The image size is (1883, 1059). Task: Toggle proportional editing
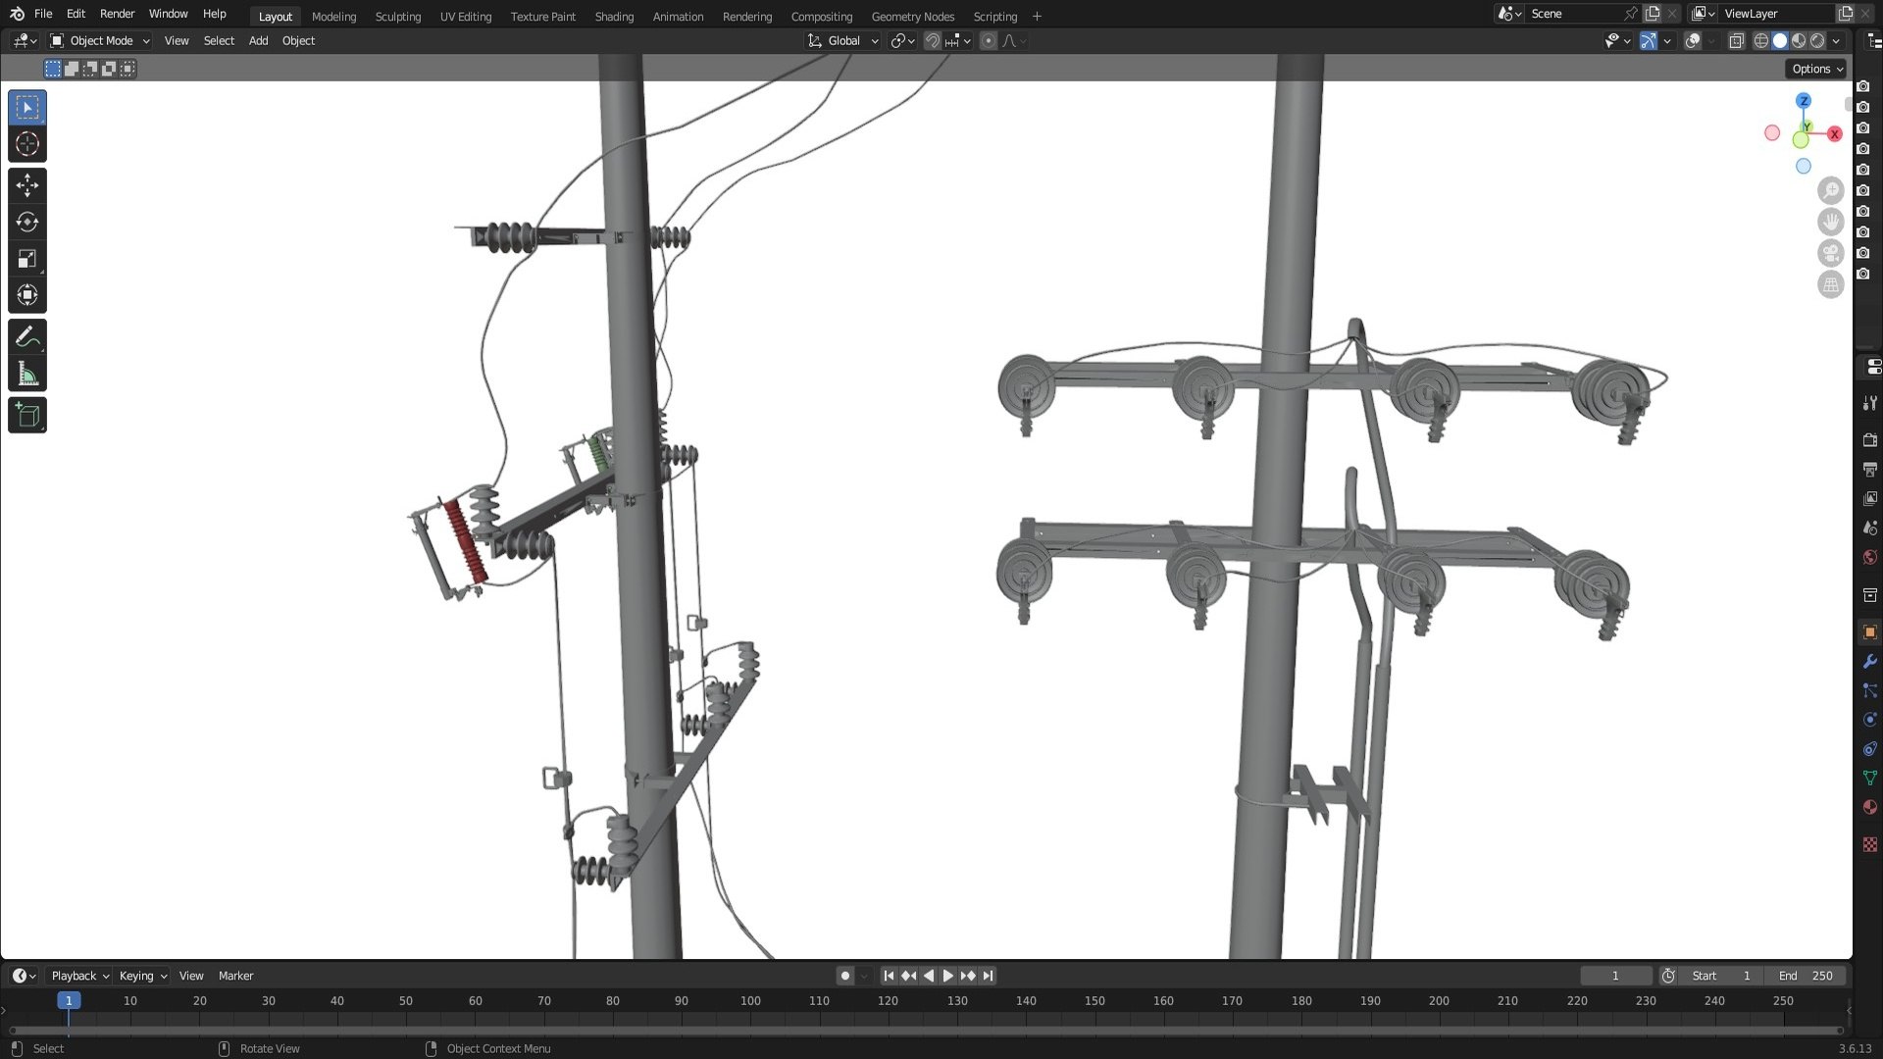989,41
